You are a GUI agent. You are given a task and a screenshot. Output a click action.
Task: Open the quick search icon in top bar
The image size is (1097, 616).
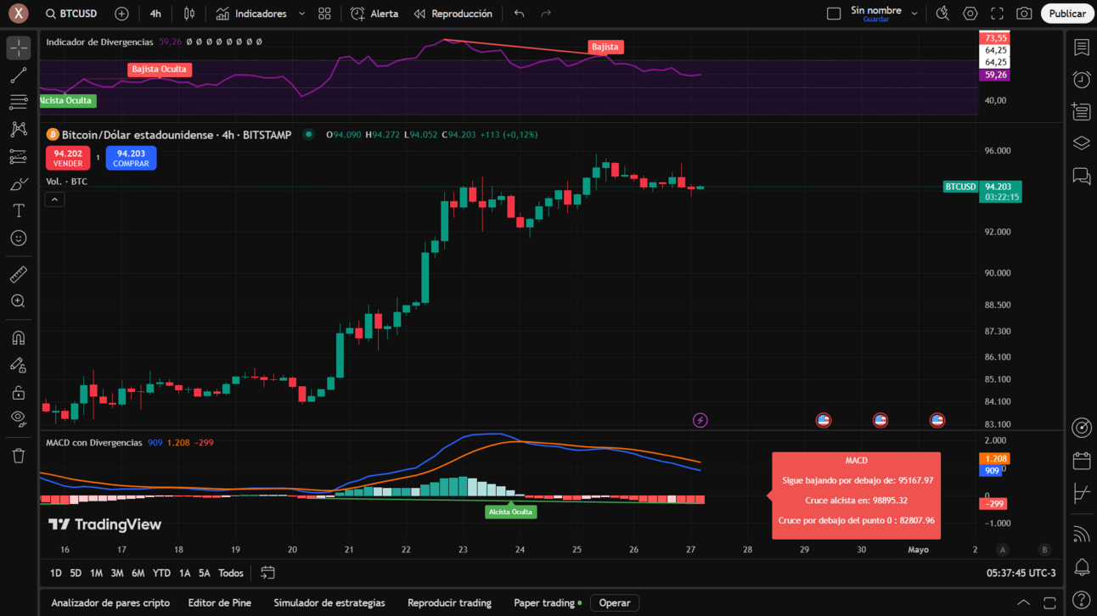tap(942, 14)
